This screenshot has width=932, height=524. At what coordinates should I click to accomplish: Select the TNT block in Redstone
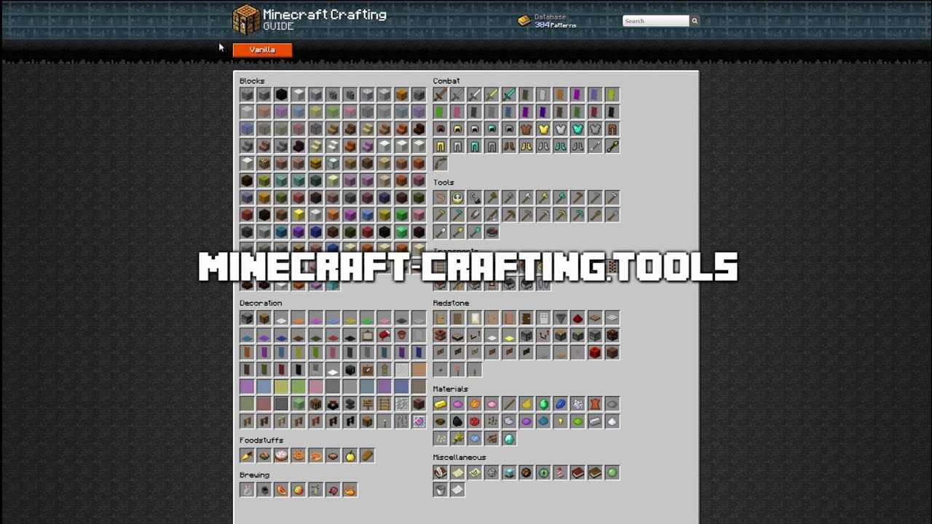(x=440, y=336)
